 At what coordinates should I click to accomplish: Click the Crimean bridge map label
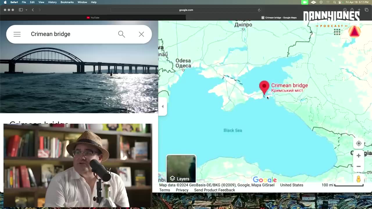(289, 87)
